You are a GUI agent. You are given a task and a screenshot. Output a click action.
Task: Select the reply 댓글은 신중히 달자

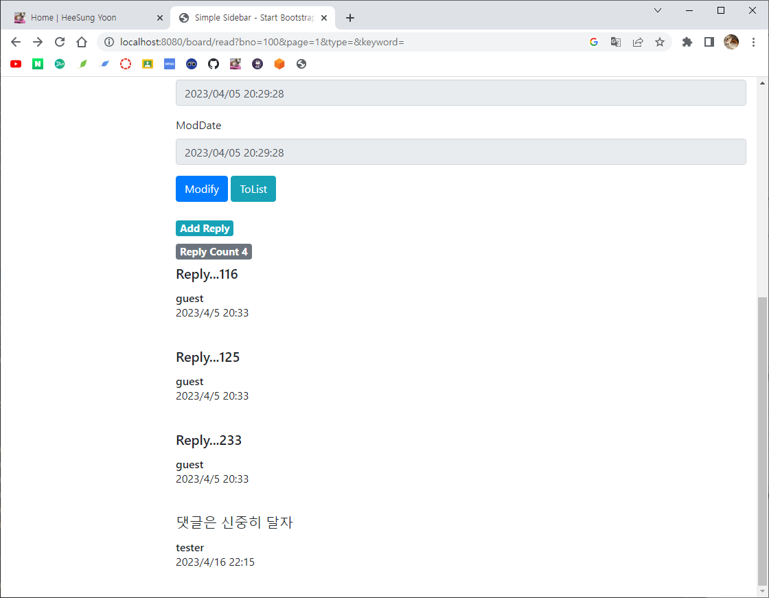click(234, 522)
